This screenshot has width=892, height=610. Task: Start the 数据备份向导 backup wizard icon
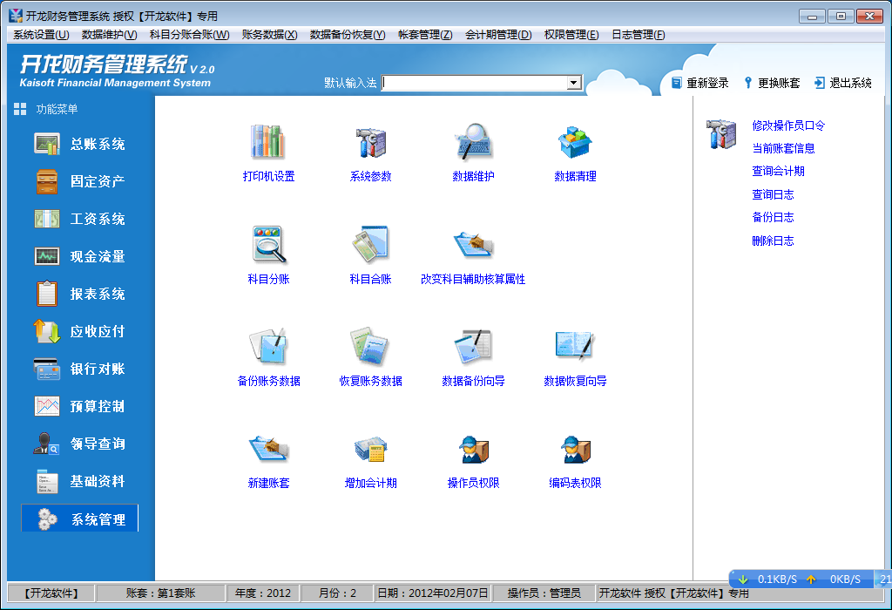coord(473,346)
